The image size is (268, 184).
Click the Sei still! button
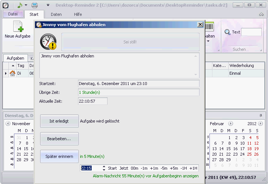[x=130, y=42]
